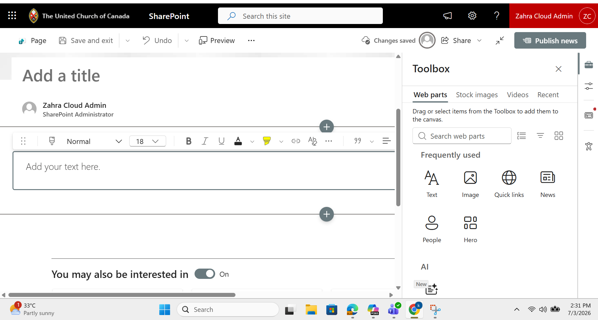Open the app launcher waffle icon
The height and width of the screenshot is (320, 598).
[x=12, y=16]
